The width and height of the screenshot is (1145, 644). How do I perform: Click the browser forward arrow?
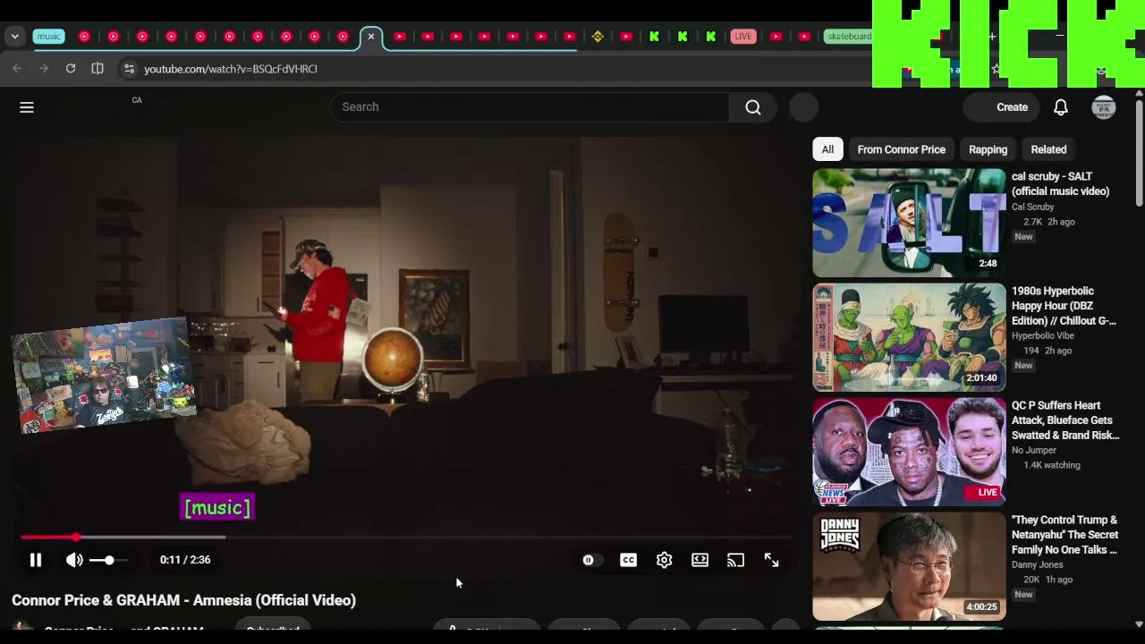(x=44, y=69)
